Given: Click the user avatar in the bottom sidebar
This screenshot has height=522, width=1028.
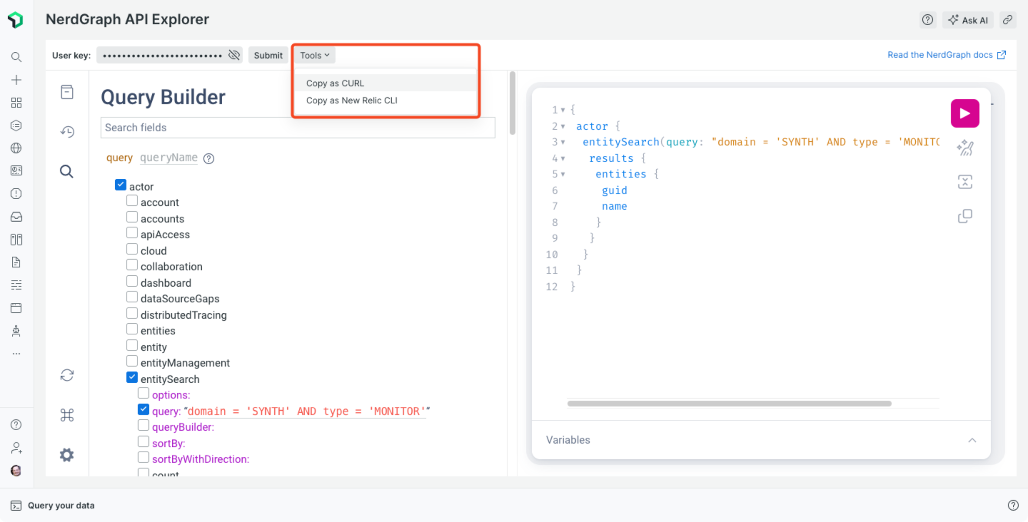Looking at the screenshot, I should (x=16, y=471).
